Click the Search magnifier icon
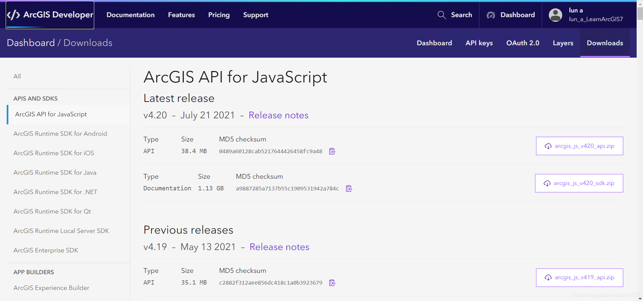This screenshot has height=301, width=643. click(442, 15)
